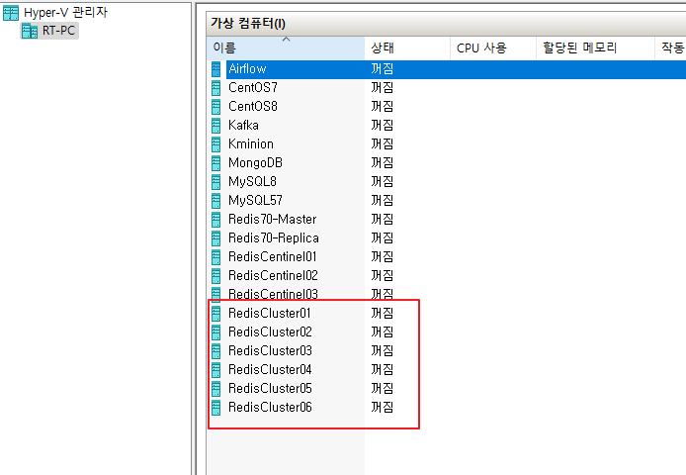The height and width of the screenshot is (475, 686).
Task: Sort by 이름 column header
Action: (286, 47)
